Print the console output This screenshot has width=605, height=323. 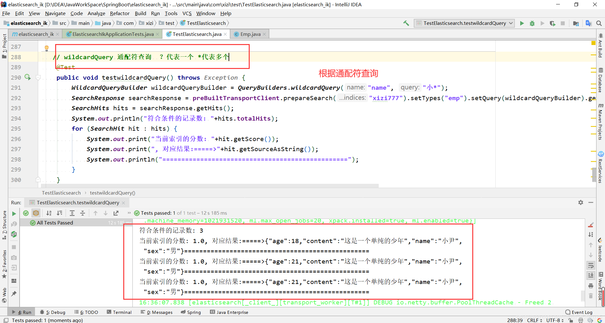pyautogui.click(x=591, y=286)
